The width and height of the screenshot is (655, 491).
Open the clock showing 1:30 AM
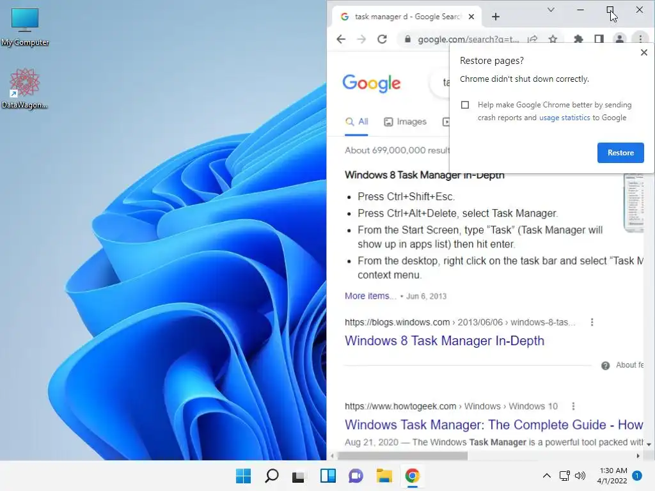[613, 476]
